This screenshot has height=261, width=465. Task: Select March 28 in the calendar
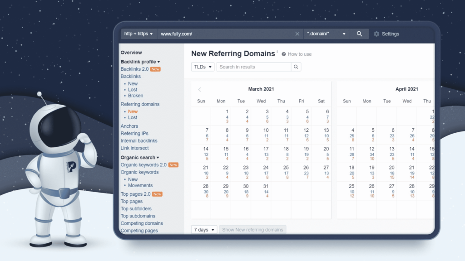[x=201, y=191]
